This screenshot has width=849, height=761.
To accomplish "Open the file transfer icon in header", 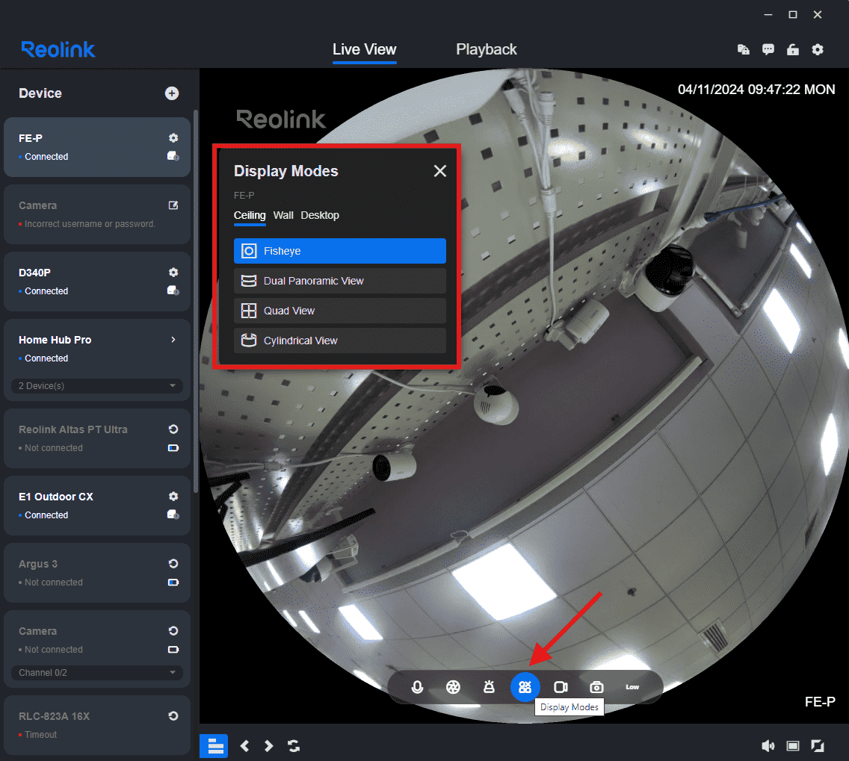I will (x=744, y=50).
